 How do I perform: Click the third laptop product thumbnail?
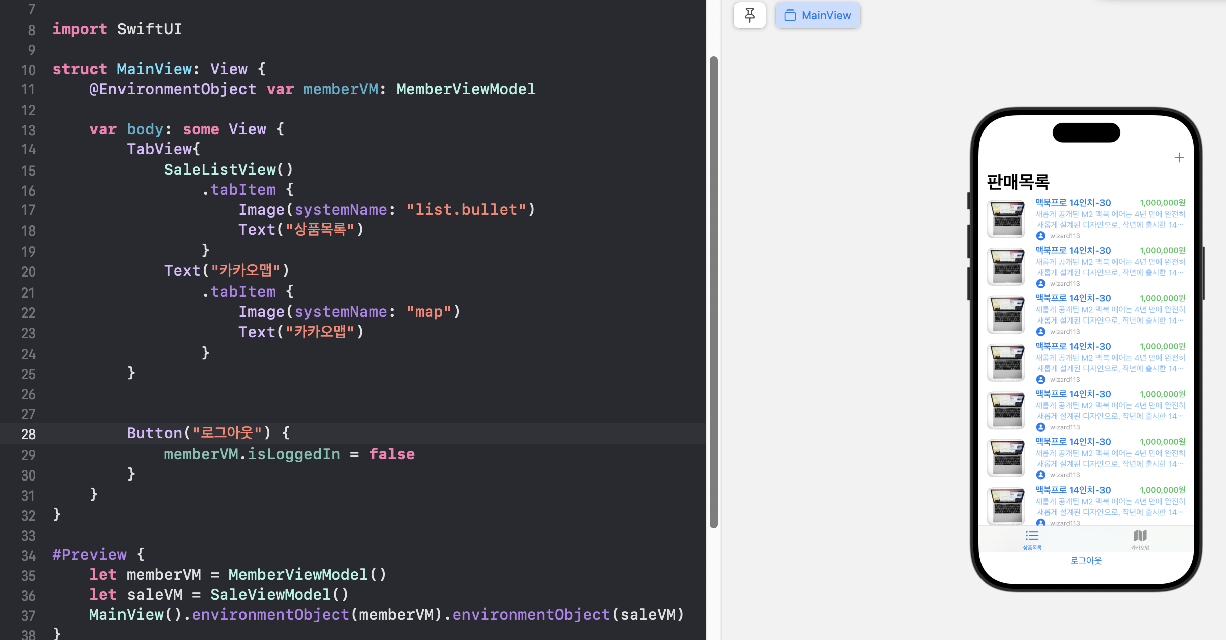coord(1006,314)
